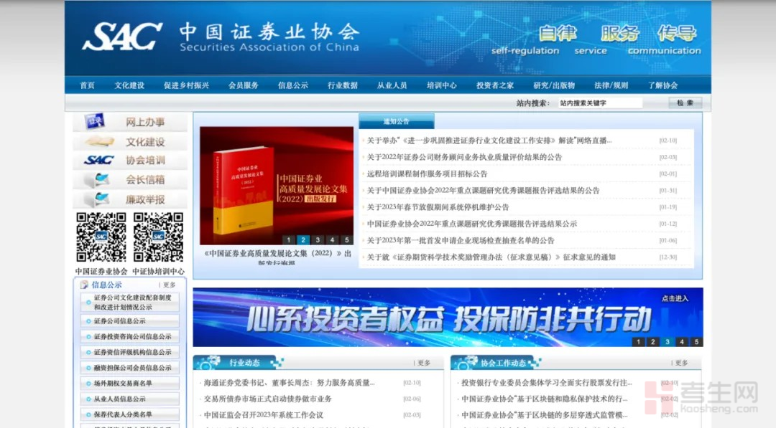Show slide 1 of investor banner
The image size is (776, 428).
pyautogui.click(x=638, y=342)
